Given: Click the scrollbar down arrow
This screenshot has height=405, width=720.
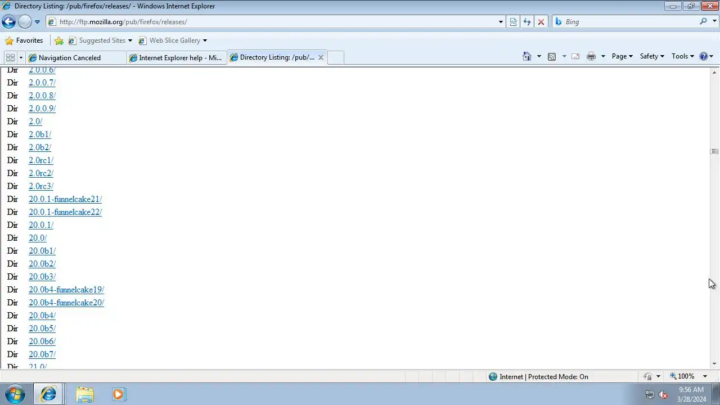Looking at the screenshot, I should (714, 364).
